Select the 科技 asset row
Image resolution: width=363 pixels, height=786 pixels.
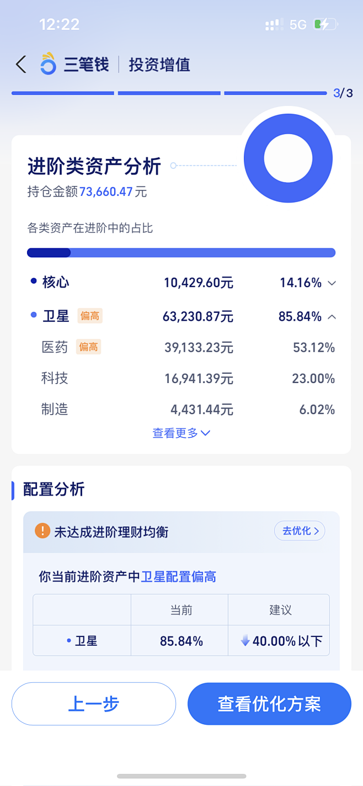[181, 378]
